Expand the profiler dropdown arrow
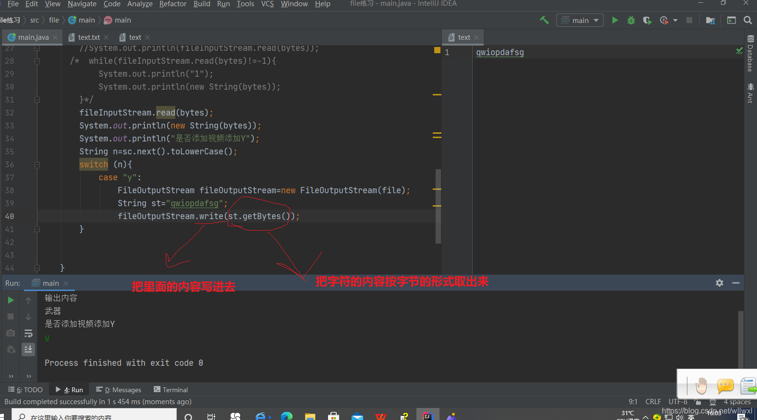757x420 pixels. pos(675,20)
